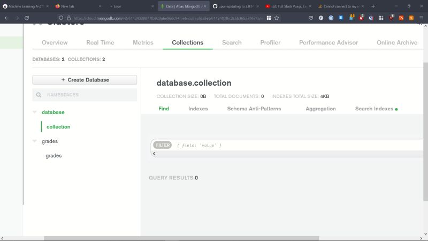The image size is (428, 241).
Task: Open the tracking protection shield icon
Action: pos(61,18)
